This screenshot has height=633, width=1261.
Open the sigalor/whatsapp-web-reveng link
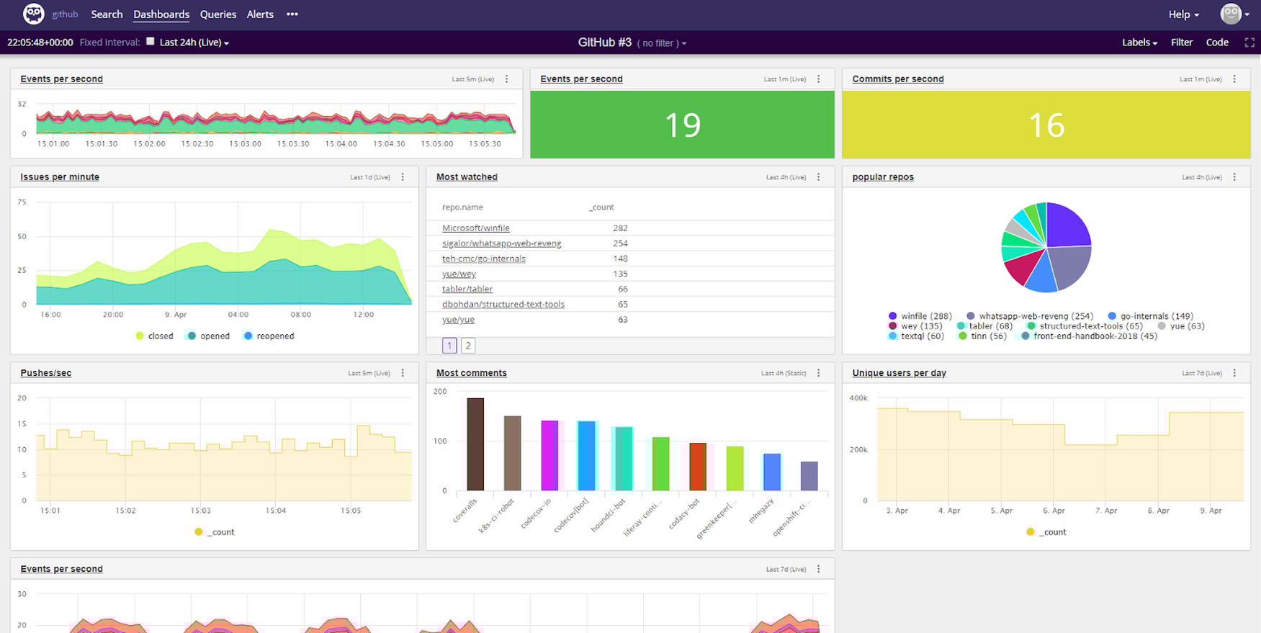pos(502,243)
